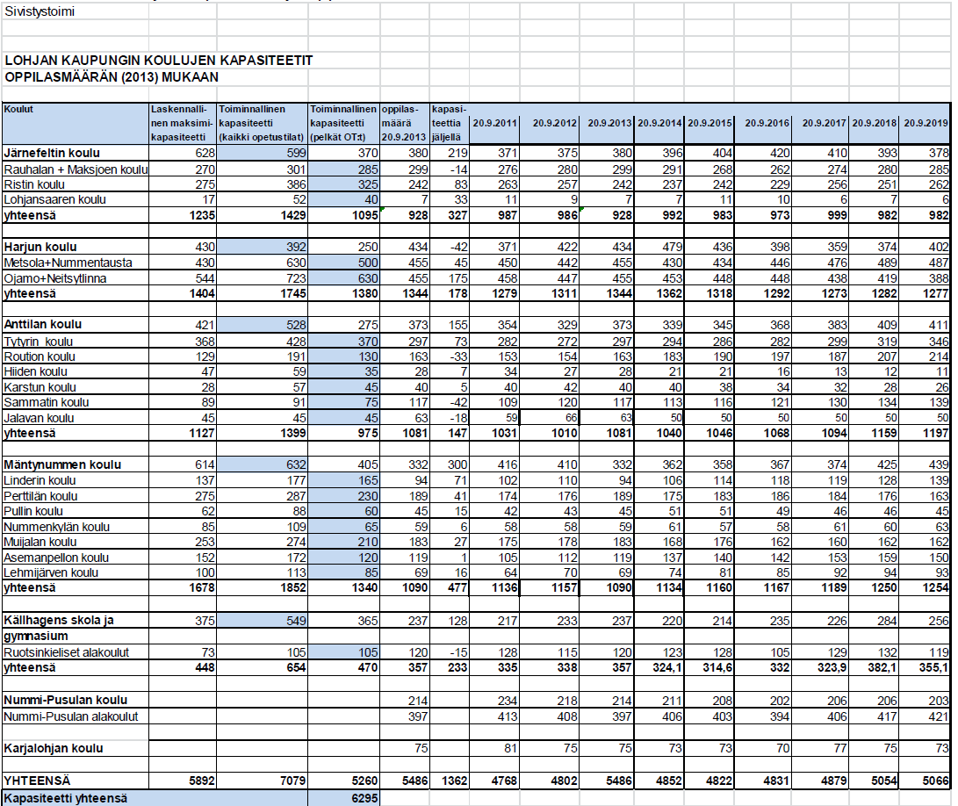The height and width of the screenshot is (806, 958).
Task: Click the 'LOHJAN KAUPUNGIN KOULUJEN KAPASITEETIT' title
Action: click(x=159, y=61)
